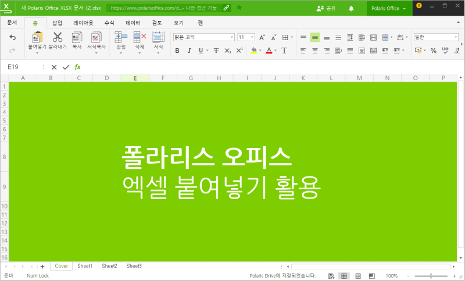Click the zoom slider handle
The width and height of the screenshot is (465, 281).
point(431,276)
